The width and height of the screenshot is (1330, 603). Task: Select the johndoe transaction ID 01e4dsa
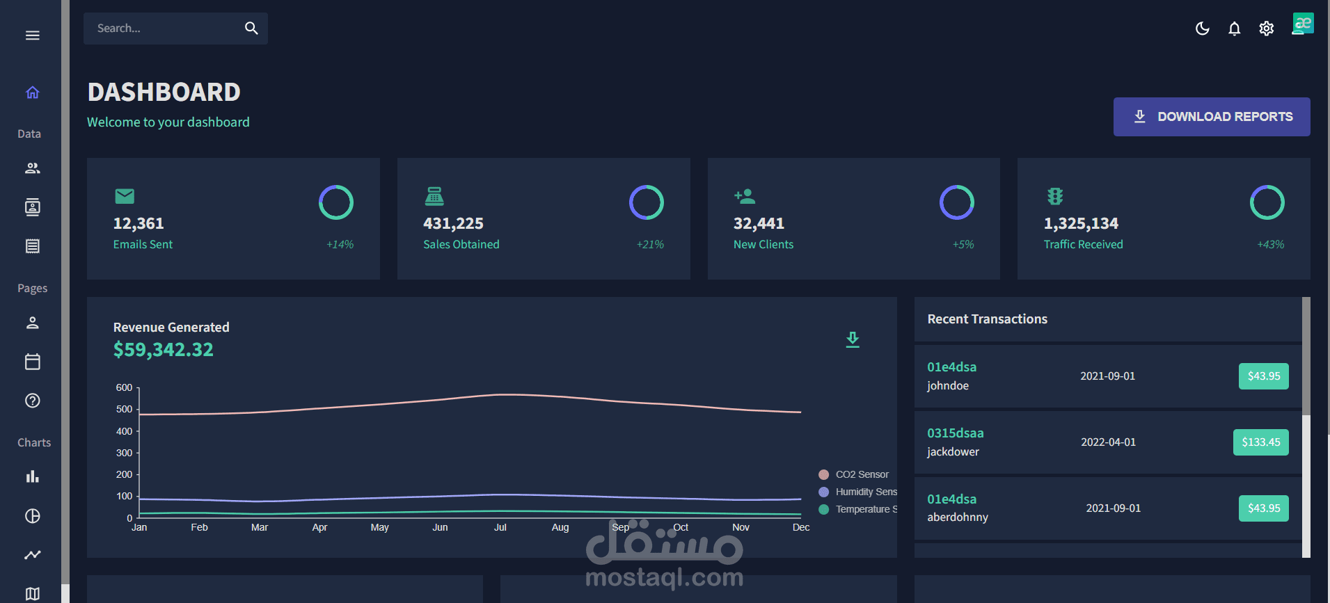coord(951,367)
